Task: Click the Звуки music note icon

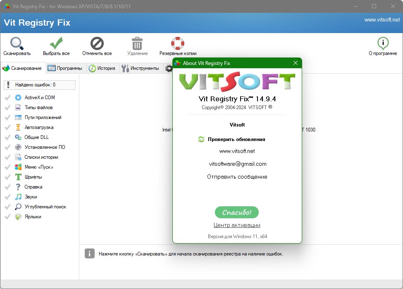Action: 18,197
